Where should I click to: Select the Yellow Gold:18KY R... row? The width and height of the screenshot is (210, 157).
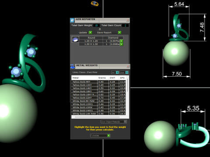(x=98, y=95)
